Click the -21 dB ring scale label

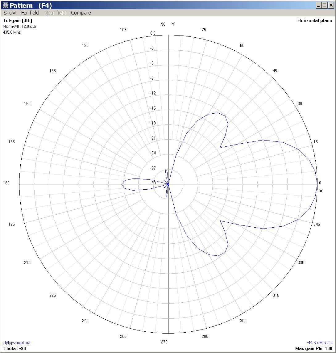153,138
